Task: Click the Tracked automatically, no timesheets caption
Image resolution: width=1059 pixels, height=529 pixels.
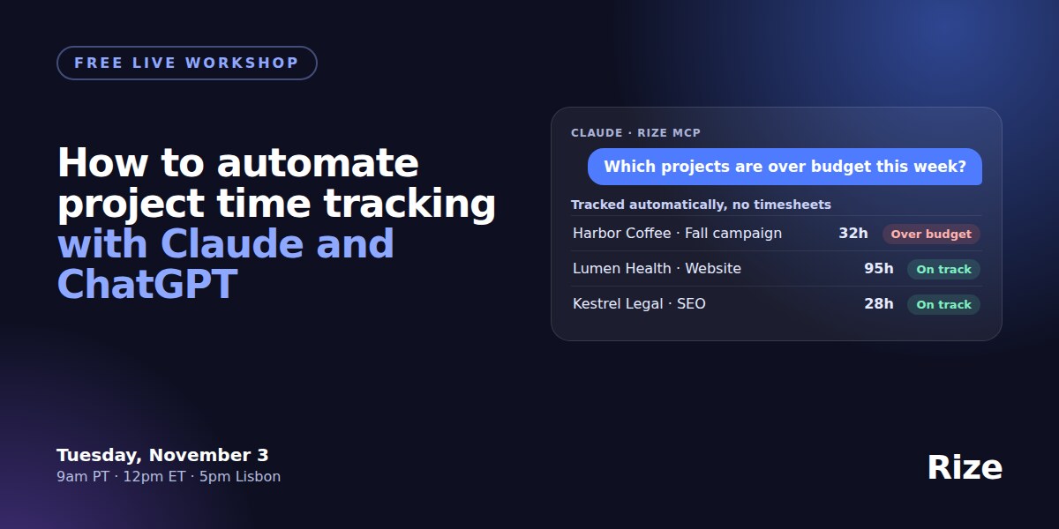Action: (x=701, y=205)
